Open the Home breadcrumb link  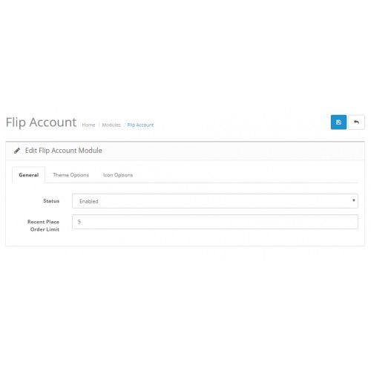click(88, 125)
